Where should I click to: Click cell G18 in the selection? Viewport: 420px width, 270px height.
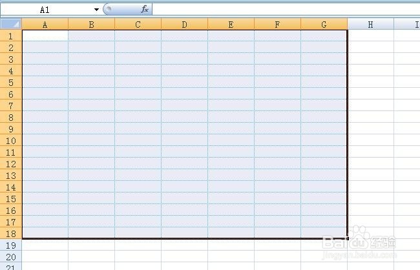tap(324, 233)
